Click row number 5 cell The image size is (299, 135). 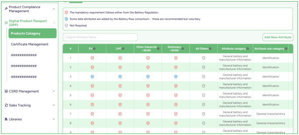(x=70, y=95)
